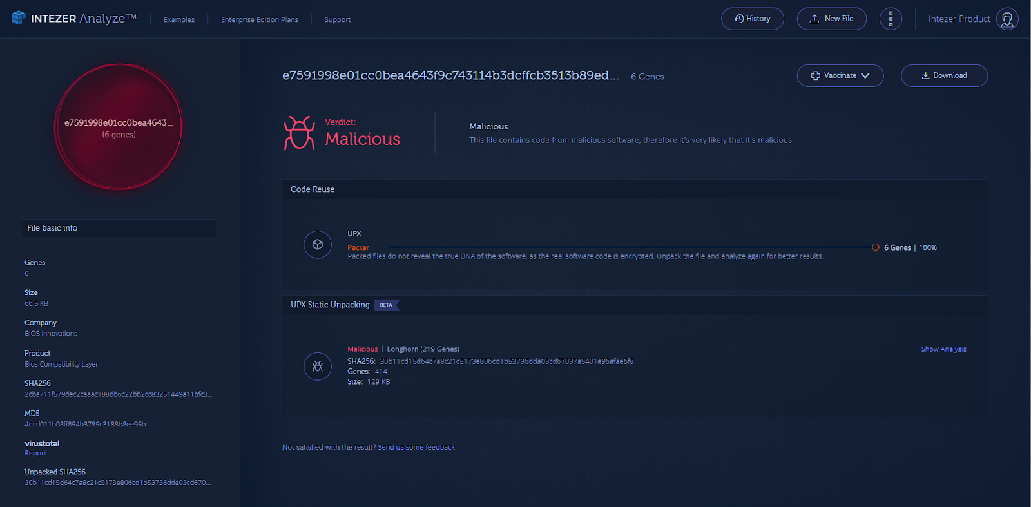Viewport: 1031px width, 507px height.
Task: Click the Longhorn malware bug icon
Action: pyautogui.click(x=318, y=367)
